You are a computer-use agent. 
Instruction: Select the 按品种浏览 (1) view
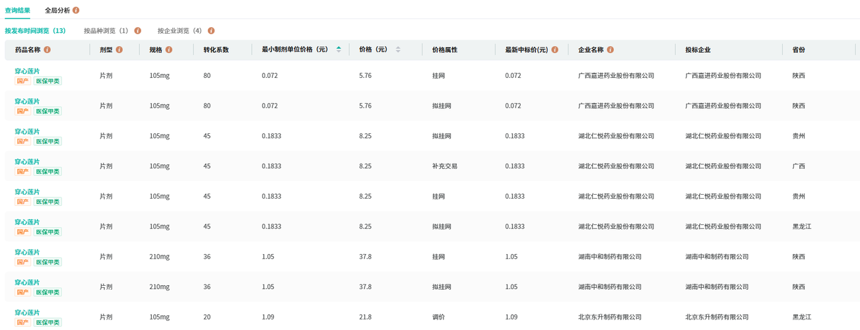point(106,31)
